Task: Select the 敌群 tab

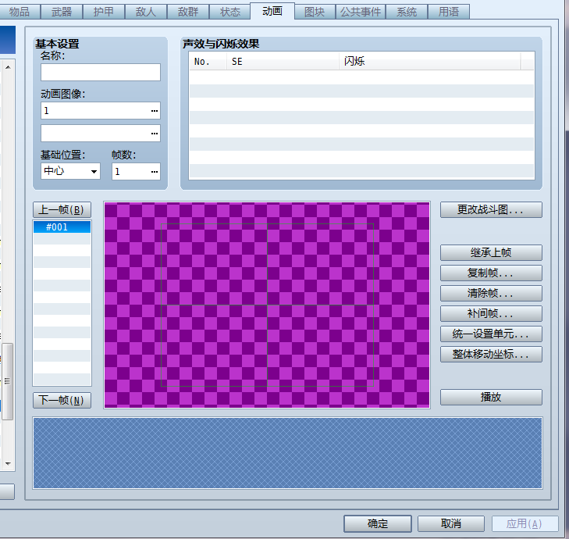Action: pos(188,12)
